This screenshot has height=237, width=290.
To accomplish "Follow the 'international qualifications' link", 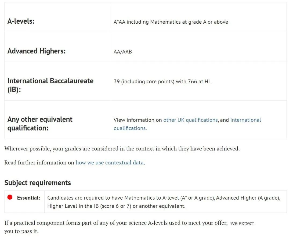I will tap(187, 124).
